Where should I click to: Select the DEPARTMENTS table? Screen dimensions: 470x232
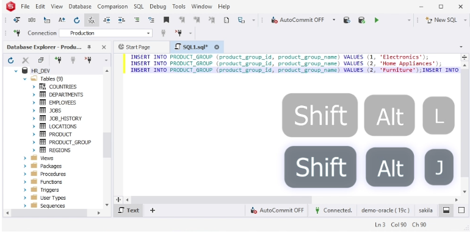coord(66,95)
